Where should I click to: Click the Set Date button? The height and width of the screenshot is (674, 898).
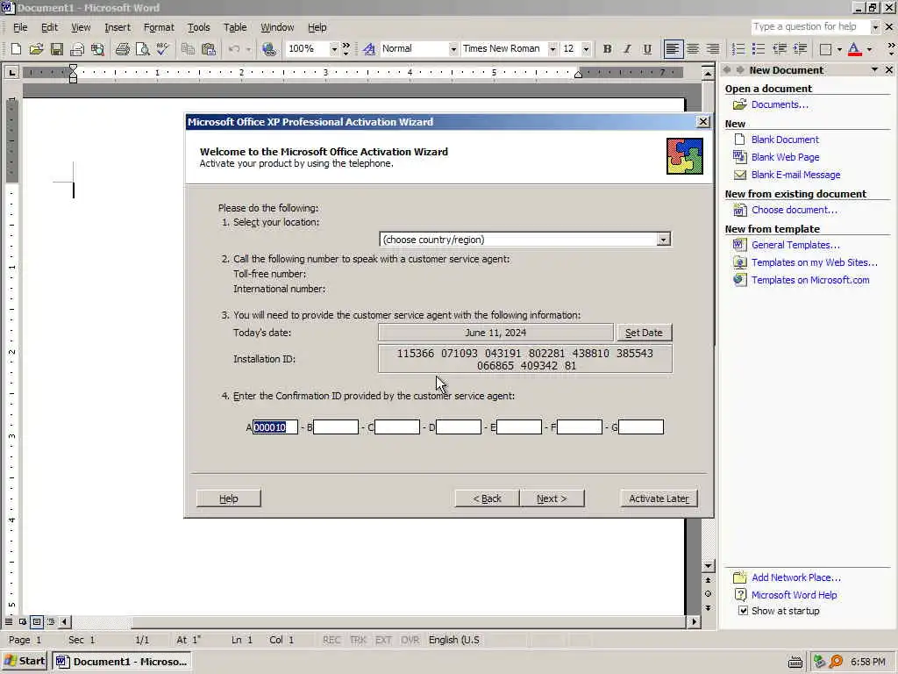pos(644,333)
